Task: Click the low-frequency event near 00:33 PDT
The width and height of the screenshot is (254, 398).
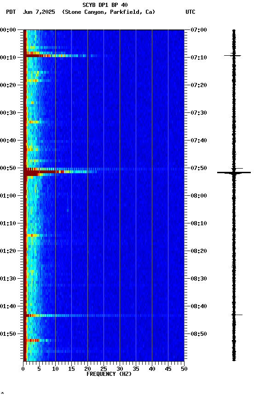Action: click(x=37, y=122)
